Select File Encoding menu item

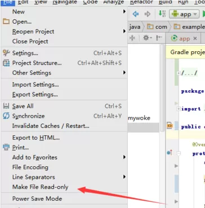pyautogui.click(x=64, y=167)
